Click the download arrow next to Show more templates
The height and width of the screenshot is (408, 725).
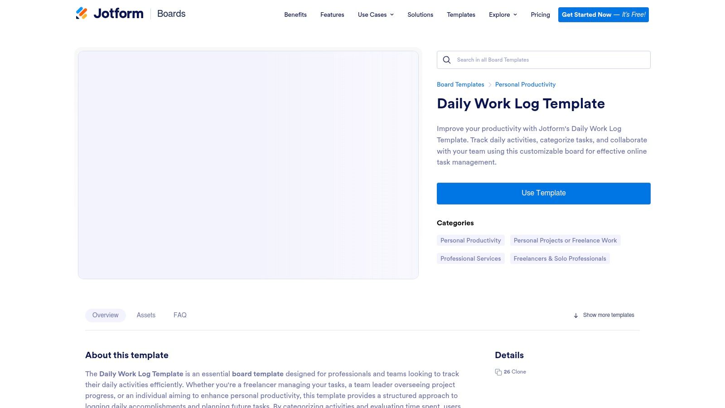[x=575, y=315]
